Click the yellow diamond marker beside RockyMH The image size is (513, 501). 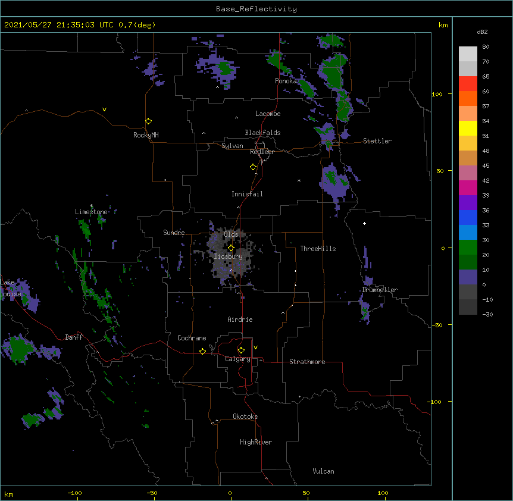point(149,121)
